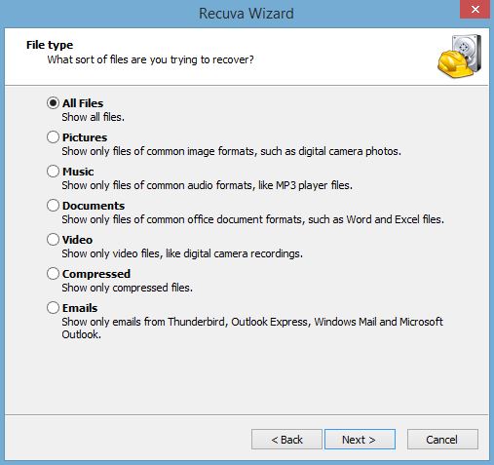Close the Recuva Wizard window

pos(475,10)
